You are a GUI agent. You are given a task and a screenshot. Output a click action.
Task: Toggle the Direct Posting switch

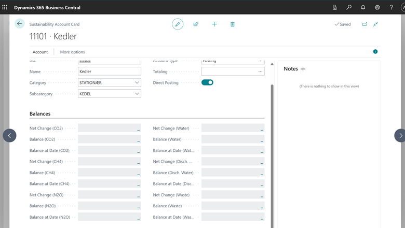(207, 82)
